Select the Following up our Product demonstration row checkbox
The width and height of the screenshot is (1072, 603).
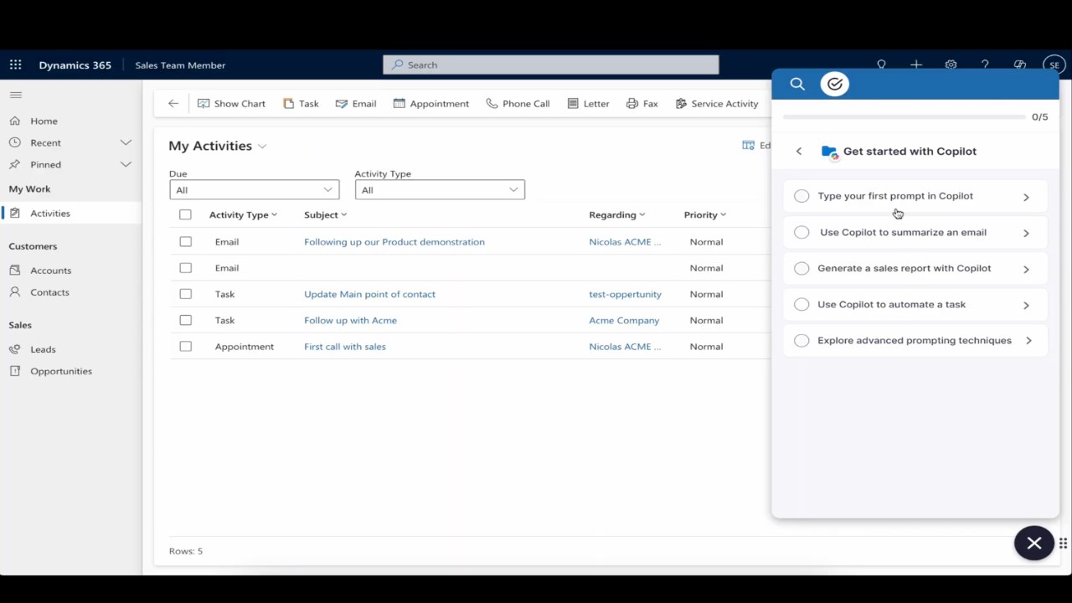pos(185,241)
